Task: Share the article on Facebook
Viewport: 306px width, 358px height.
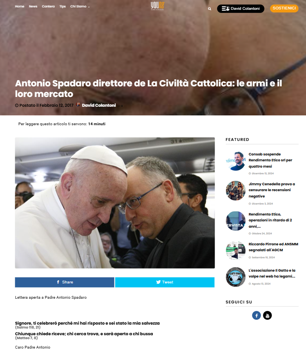Action: click(x=65, y=282)
